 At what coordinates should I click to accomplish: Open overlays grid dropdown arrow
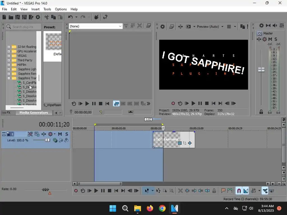[x=235, y=27]
